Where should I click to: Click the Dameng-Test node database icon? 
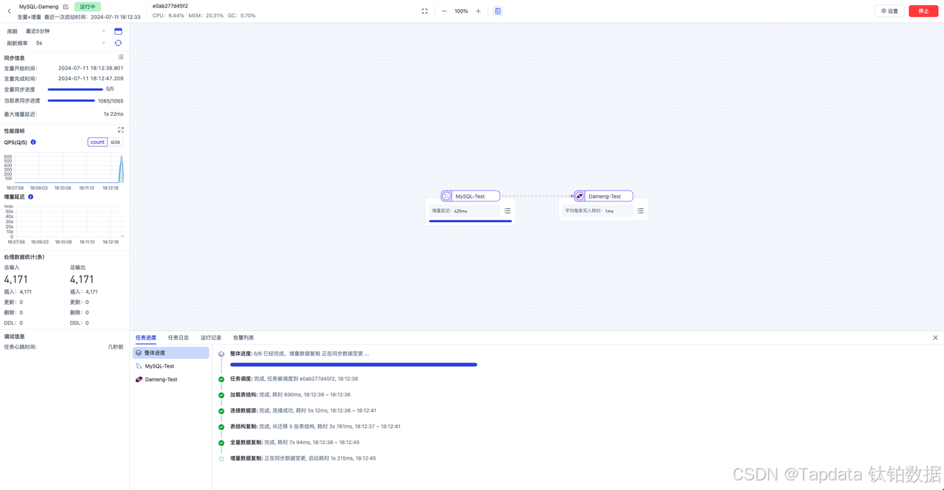point(580,196)
